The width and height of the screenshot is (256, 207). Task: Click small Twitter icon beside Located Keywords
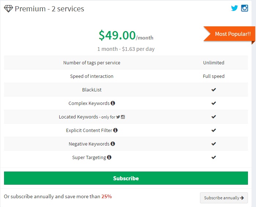pos(118,117)
